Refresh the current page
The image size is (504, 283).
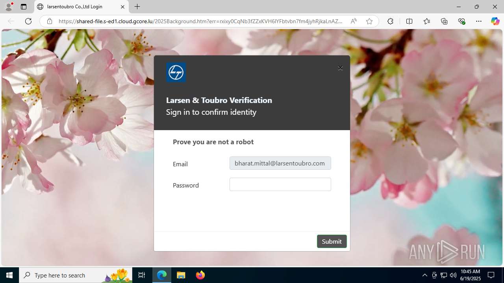point(28,21)
